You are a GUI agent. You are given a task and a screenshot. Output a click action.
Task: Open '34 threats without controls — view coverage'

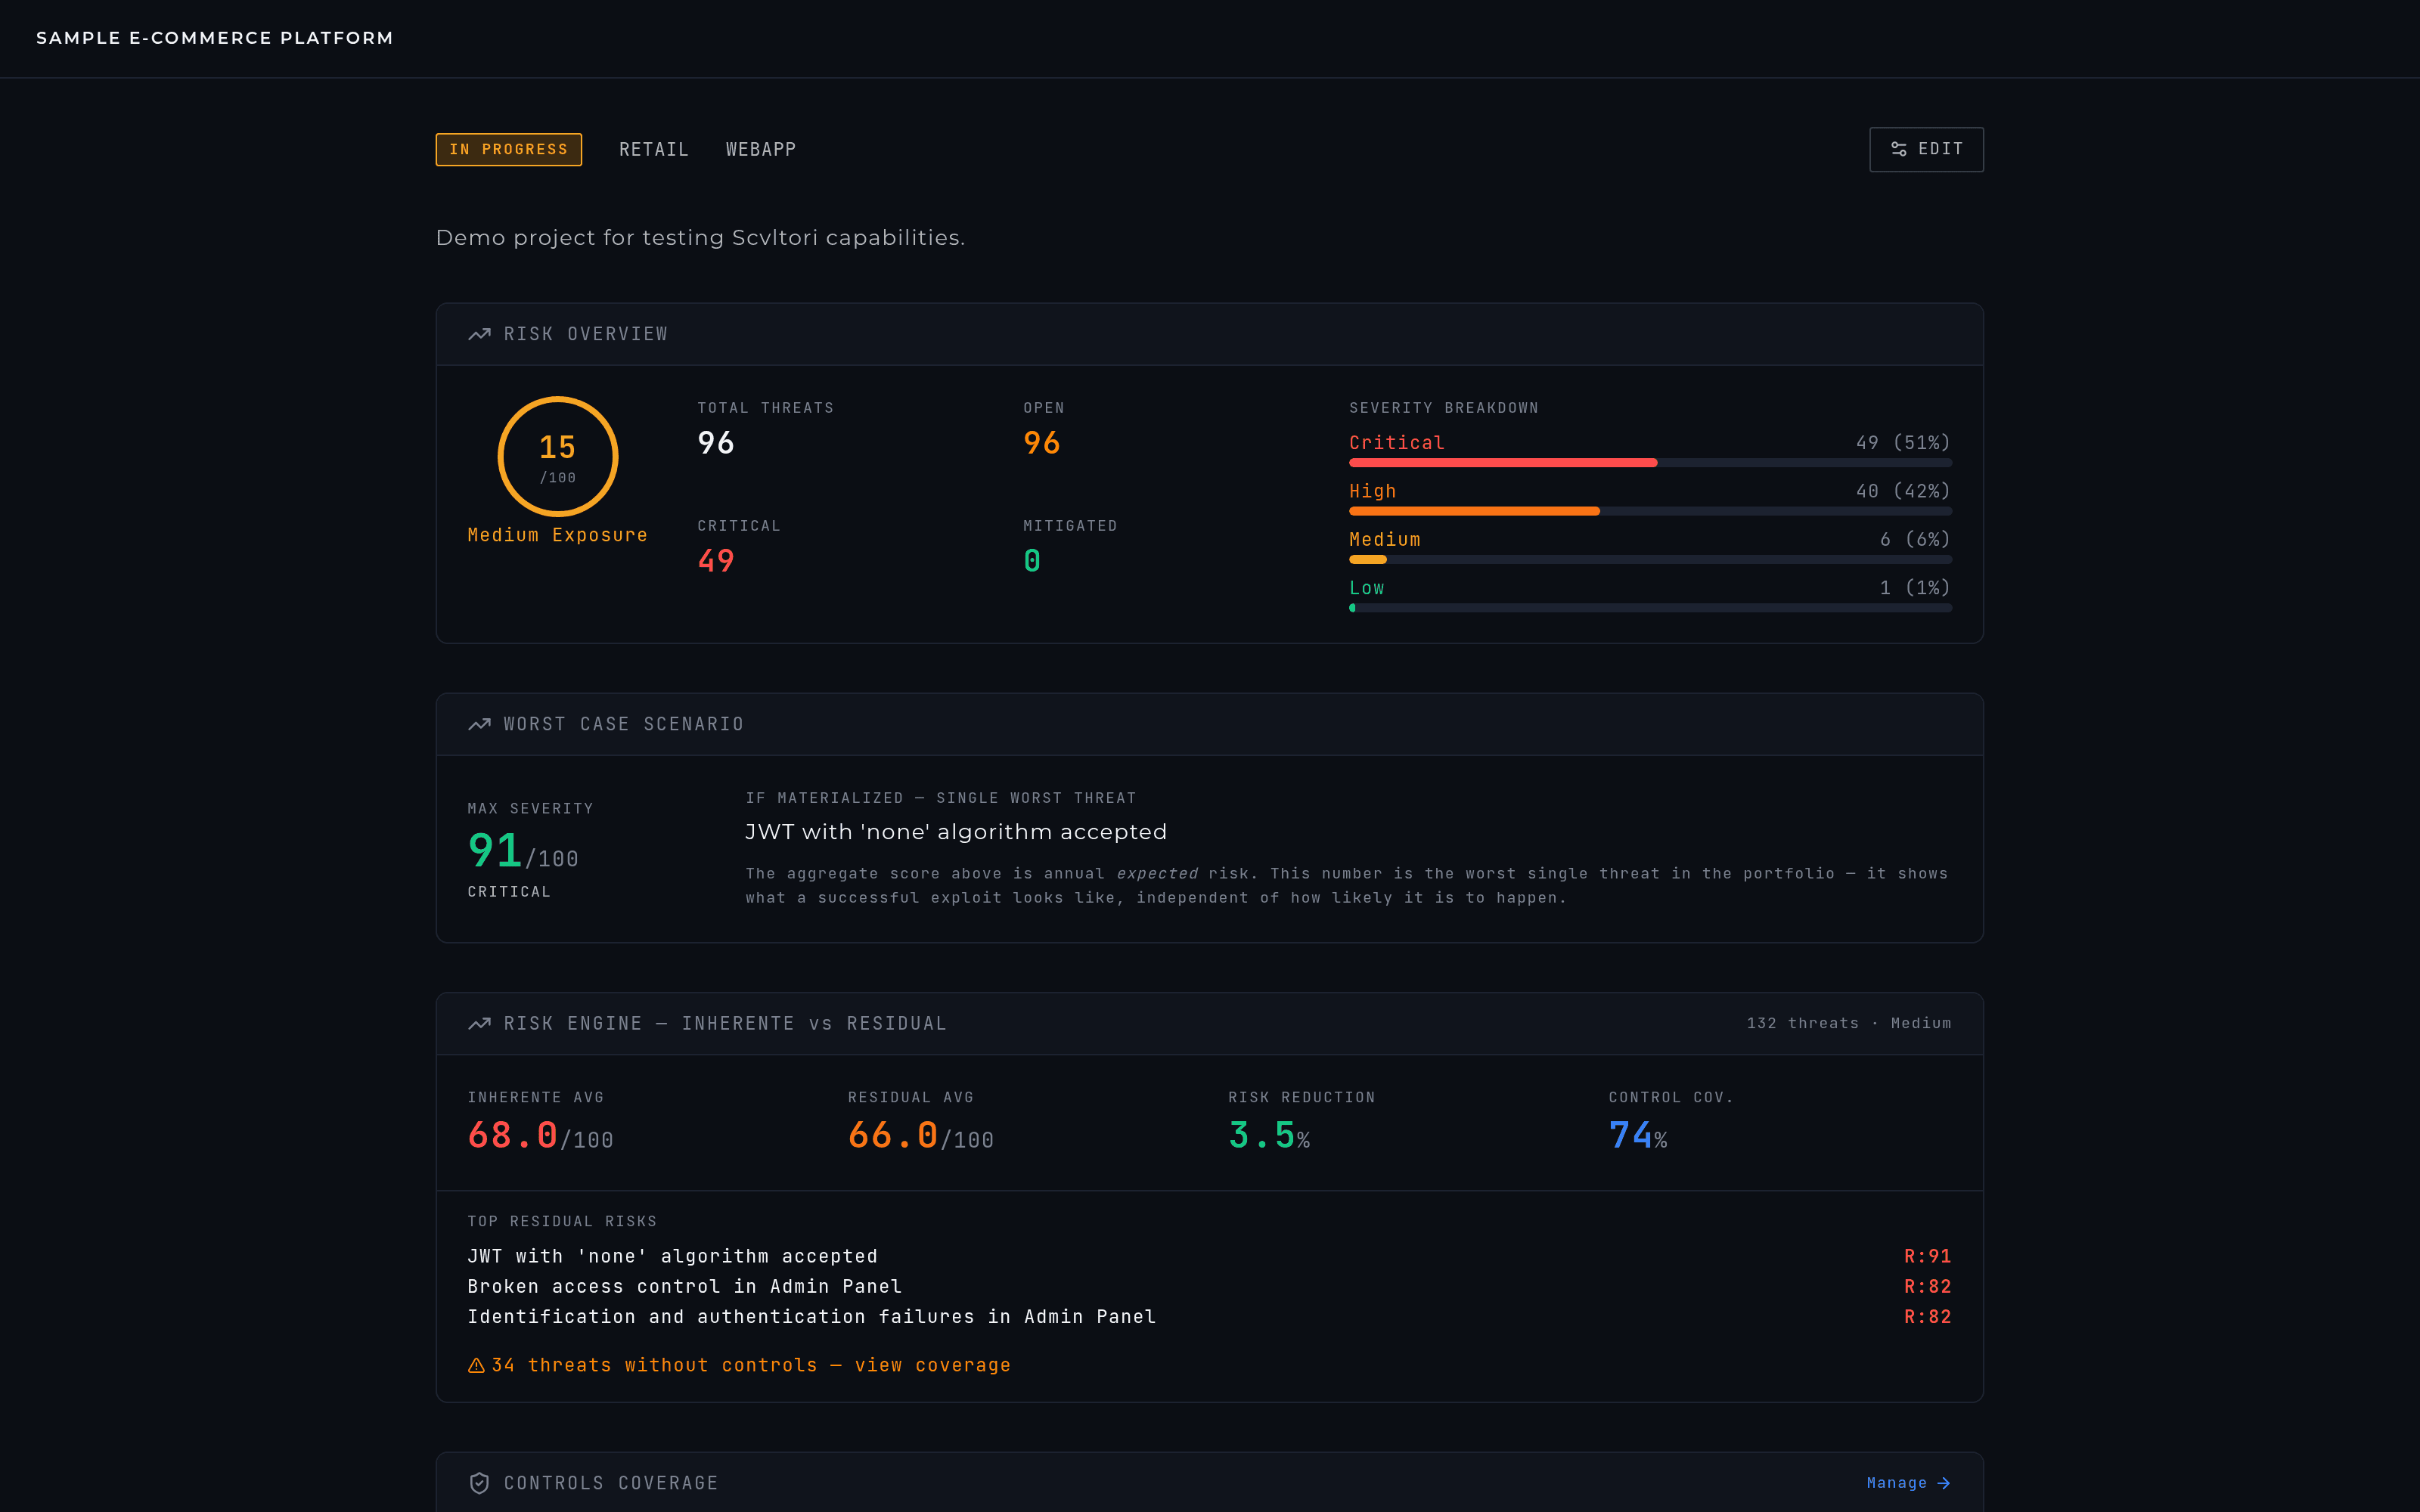click(x=739, y=1365)
